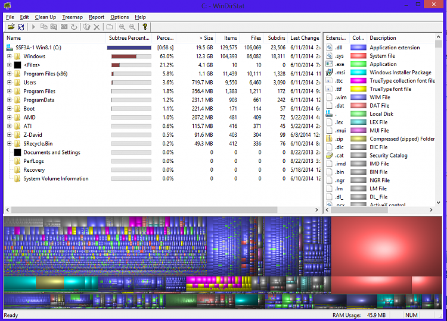Click the yellow Help question mark icon
Viewport: 447px width, 321px height.
pyautogui.click(x=145, y=27)
